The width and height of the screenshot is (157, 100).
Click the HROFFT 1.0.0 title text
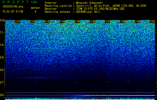click(x=20, y=2)
